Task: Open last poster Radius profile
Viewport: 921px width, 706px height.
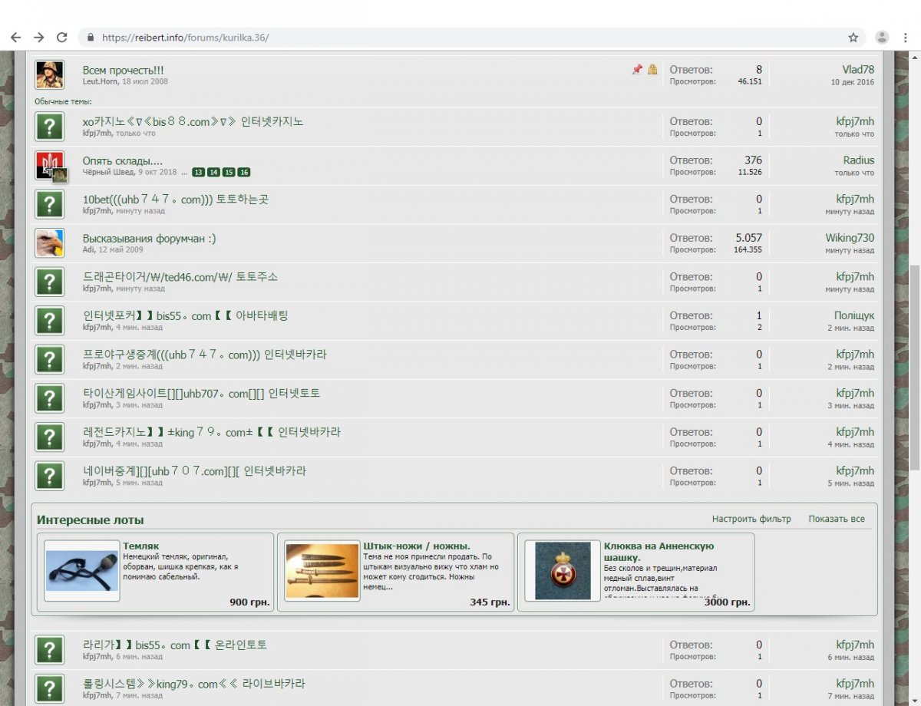Action: 859,160
